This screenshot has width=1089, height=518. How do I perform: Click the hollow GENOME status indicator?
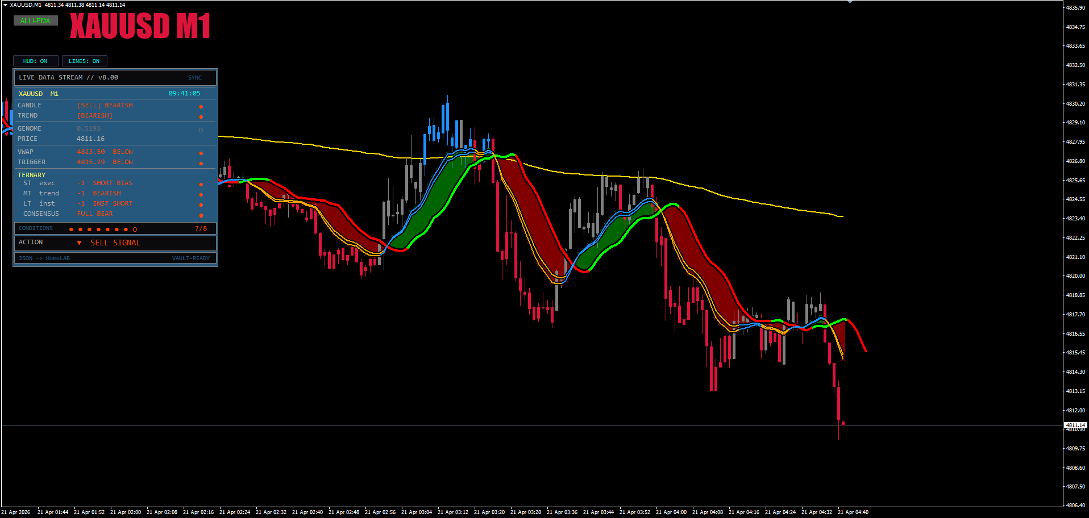(201, 130)
